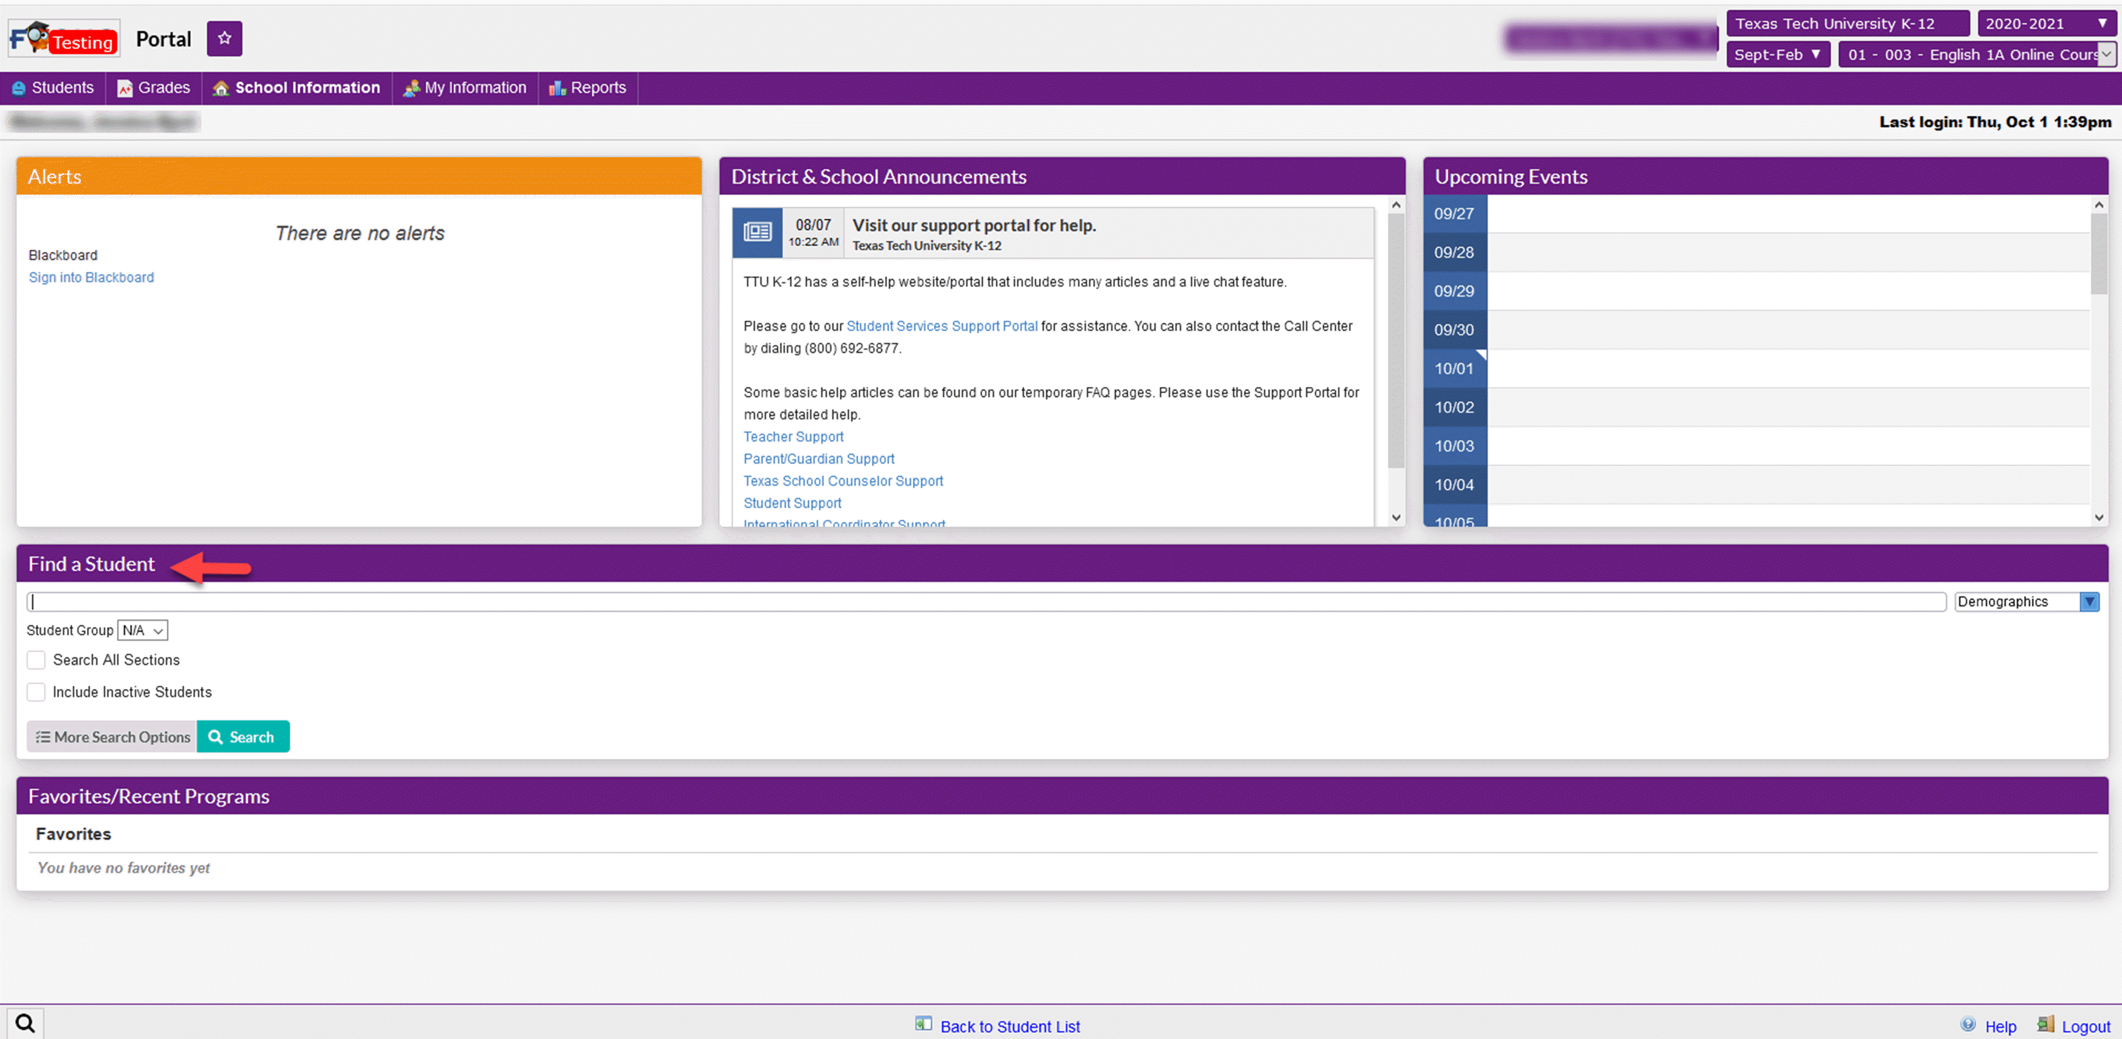This screenshot has height=1039, width=2122.
Task: Open Student Services Support Portal link
Action: coord(941,327)
